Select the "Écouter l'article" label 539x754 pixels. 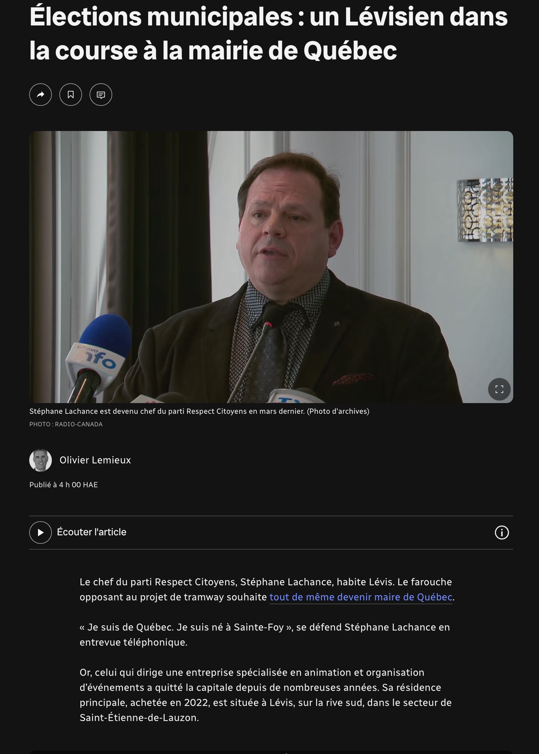tap(91, 532)
